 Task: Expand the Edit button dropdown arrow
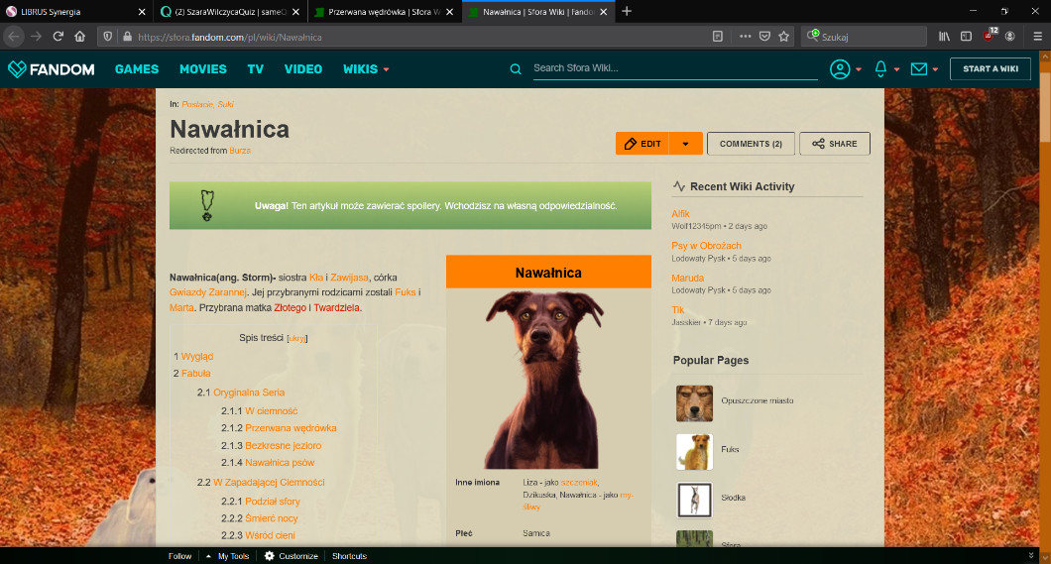coord(685,144)
